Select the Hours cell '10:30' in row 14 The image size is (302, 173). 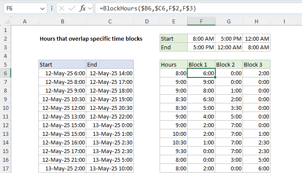(173, 142)
